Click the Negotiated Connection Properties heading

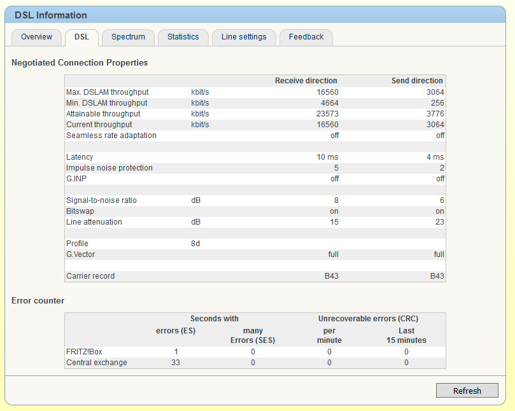click(80, 63)
